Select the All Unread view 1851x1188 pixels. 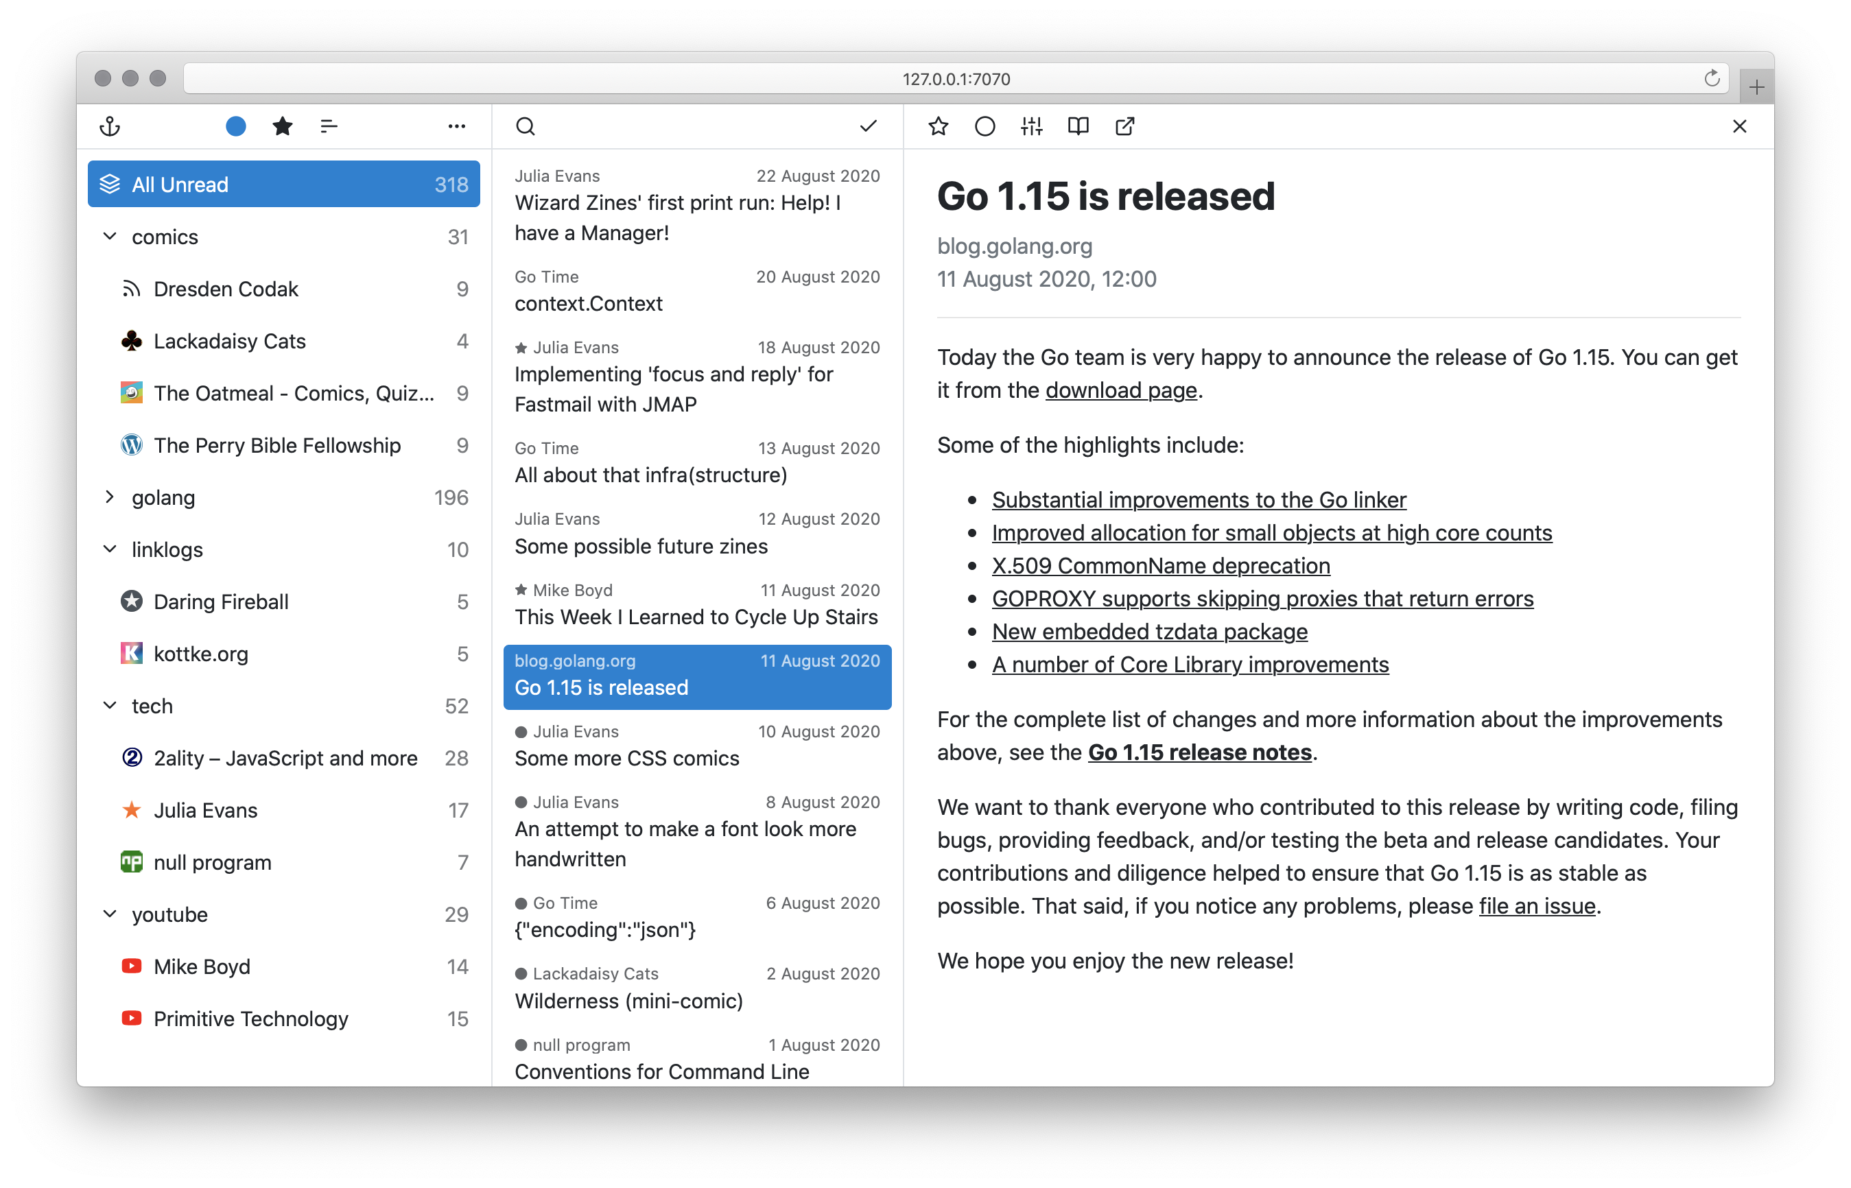(283, 184)
